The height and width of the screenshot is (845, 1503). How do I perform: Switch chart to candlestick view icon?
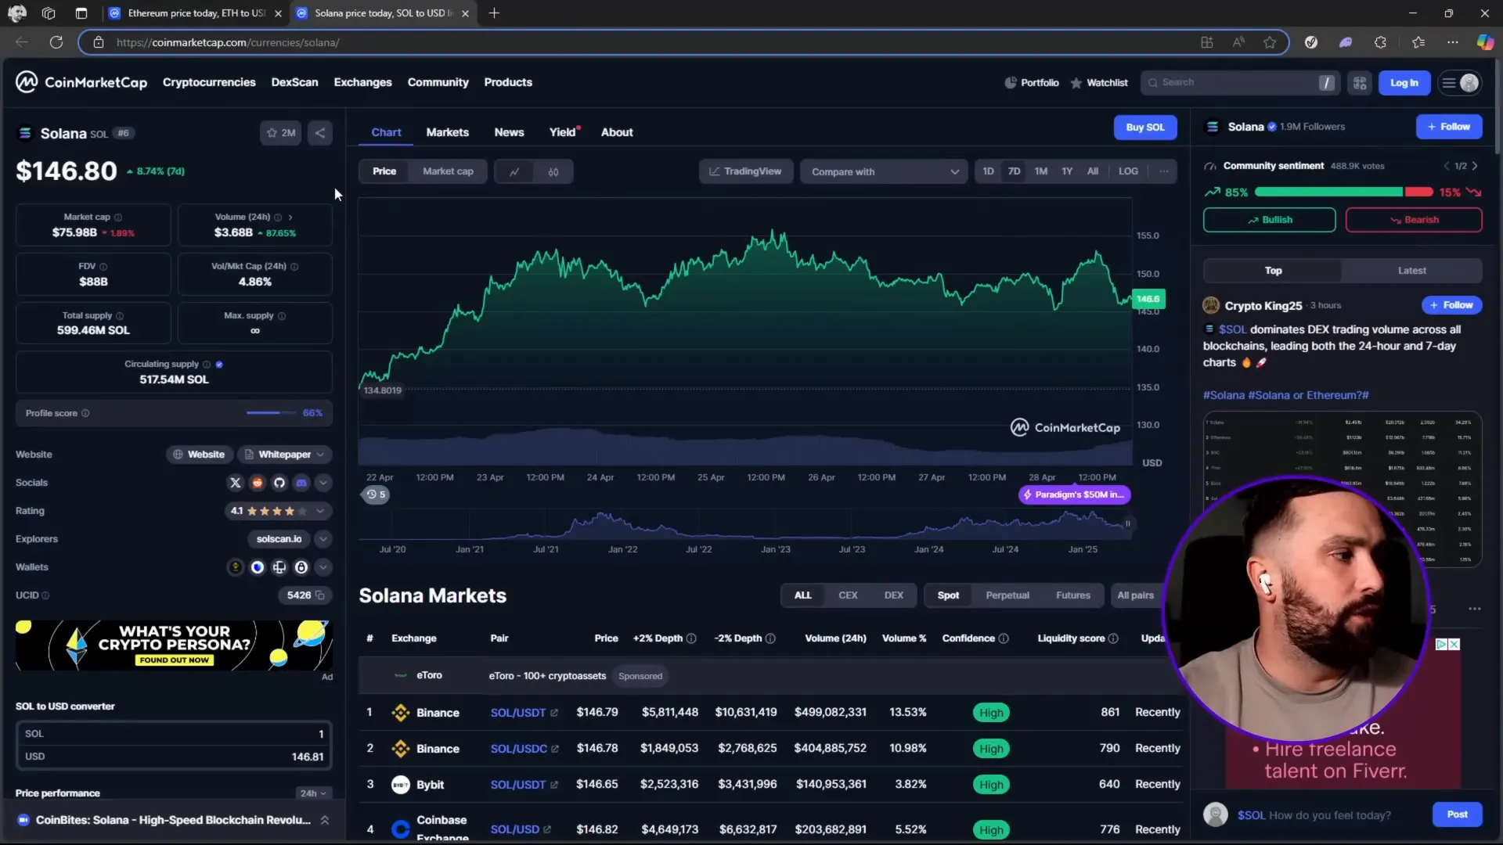tap(553, 171)
